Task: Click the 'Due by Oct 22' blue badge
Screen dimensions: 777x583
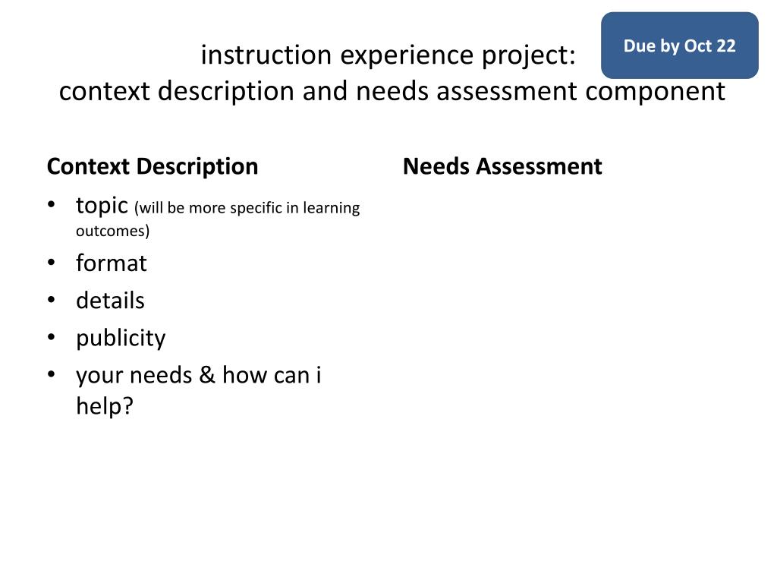Action: point(679,46)
